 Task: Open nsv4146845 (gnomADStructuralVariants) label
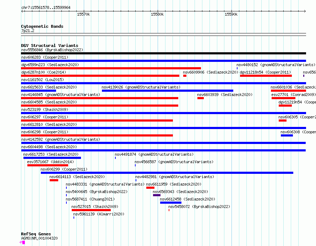tap(61, 95)
